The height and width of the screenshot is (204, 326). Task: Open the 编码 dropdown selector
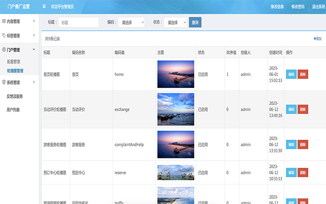pyautogui.click(x=131, y=22)
